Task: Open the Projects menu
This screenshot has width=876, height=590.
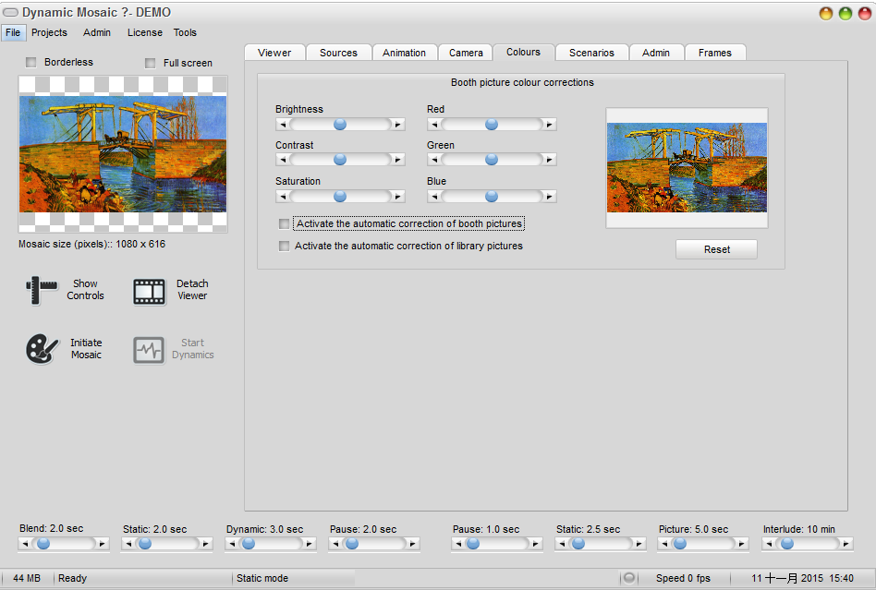Action: [x=49, y=32]
